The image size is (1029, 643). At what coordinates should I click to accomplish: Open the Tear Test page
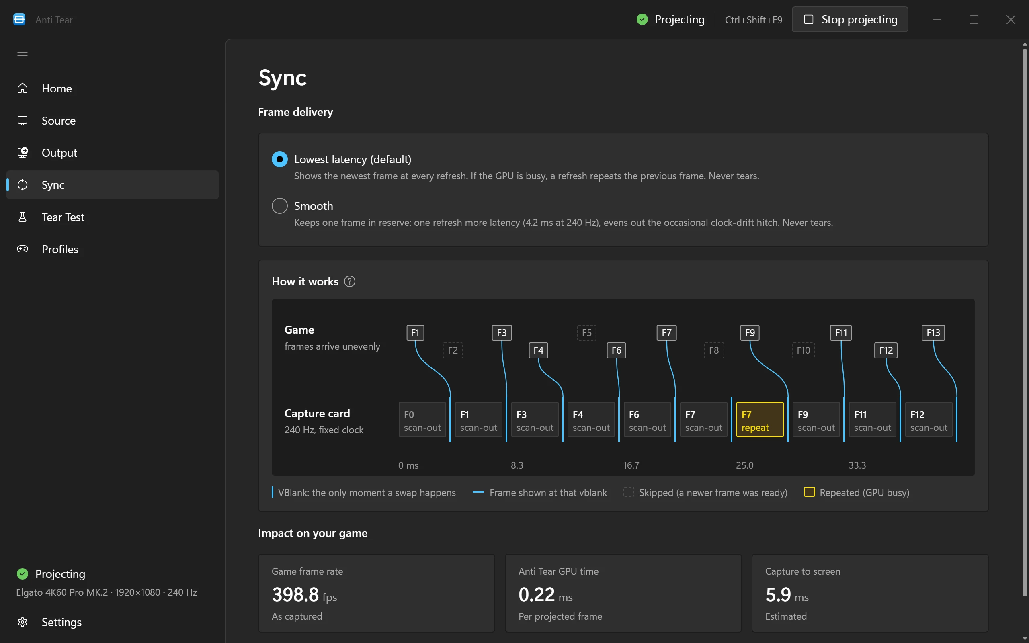113,217
